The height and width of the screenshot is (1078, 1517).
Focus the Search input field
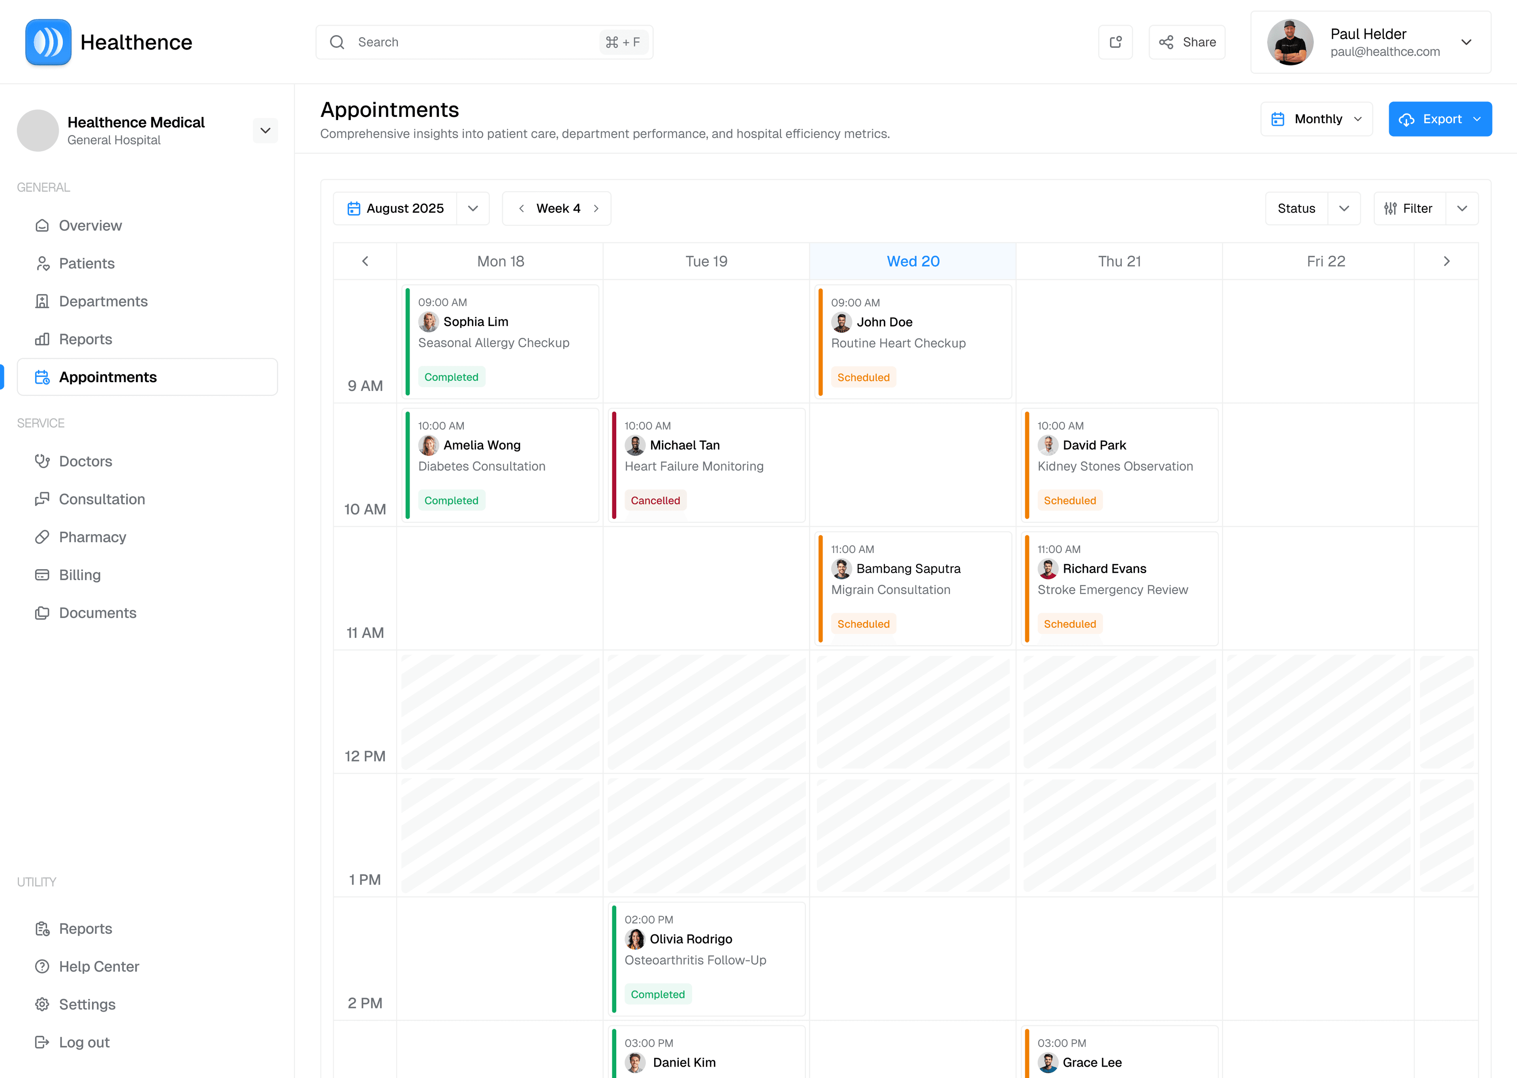pos(484,42)
